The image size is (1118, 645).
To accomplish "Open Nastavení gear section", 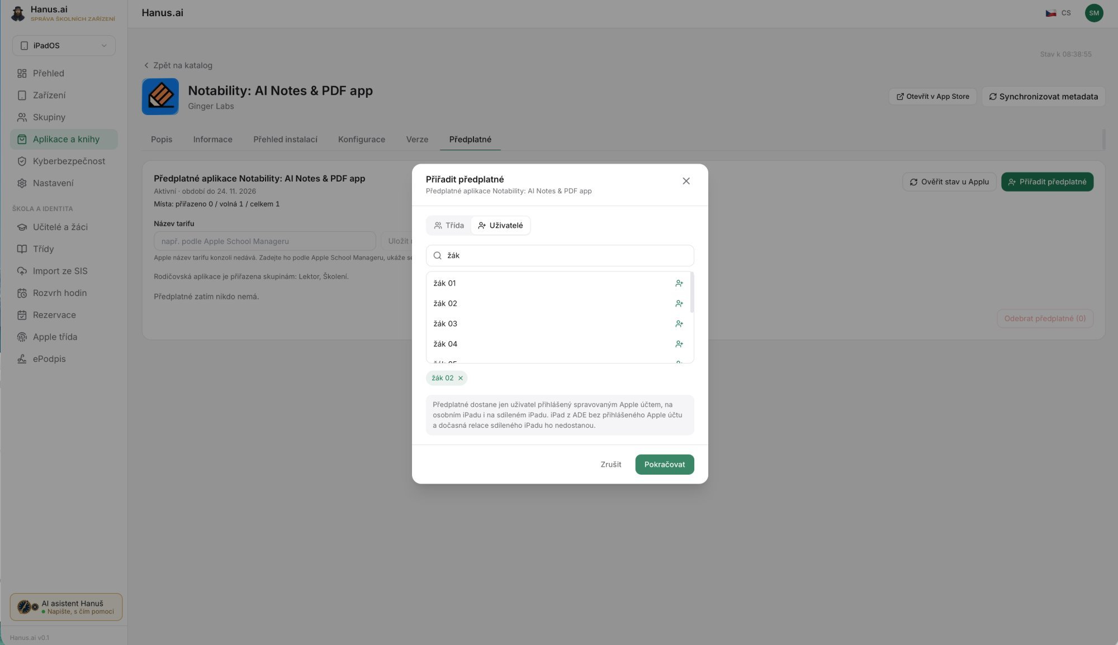I will click(x=64, y=183).
